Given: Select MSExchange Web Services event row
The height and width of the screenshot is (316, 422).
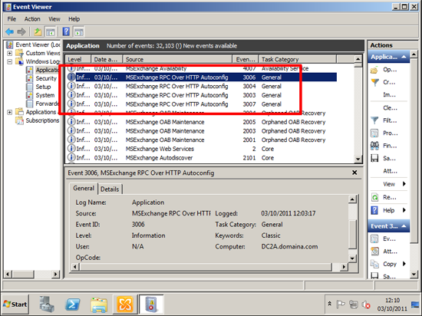Looking at the screenshot, I should (201, 149).
